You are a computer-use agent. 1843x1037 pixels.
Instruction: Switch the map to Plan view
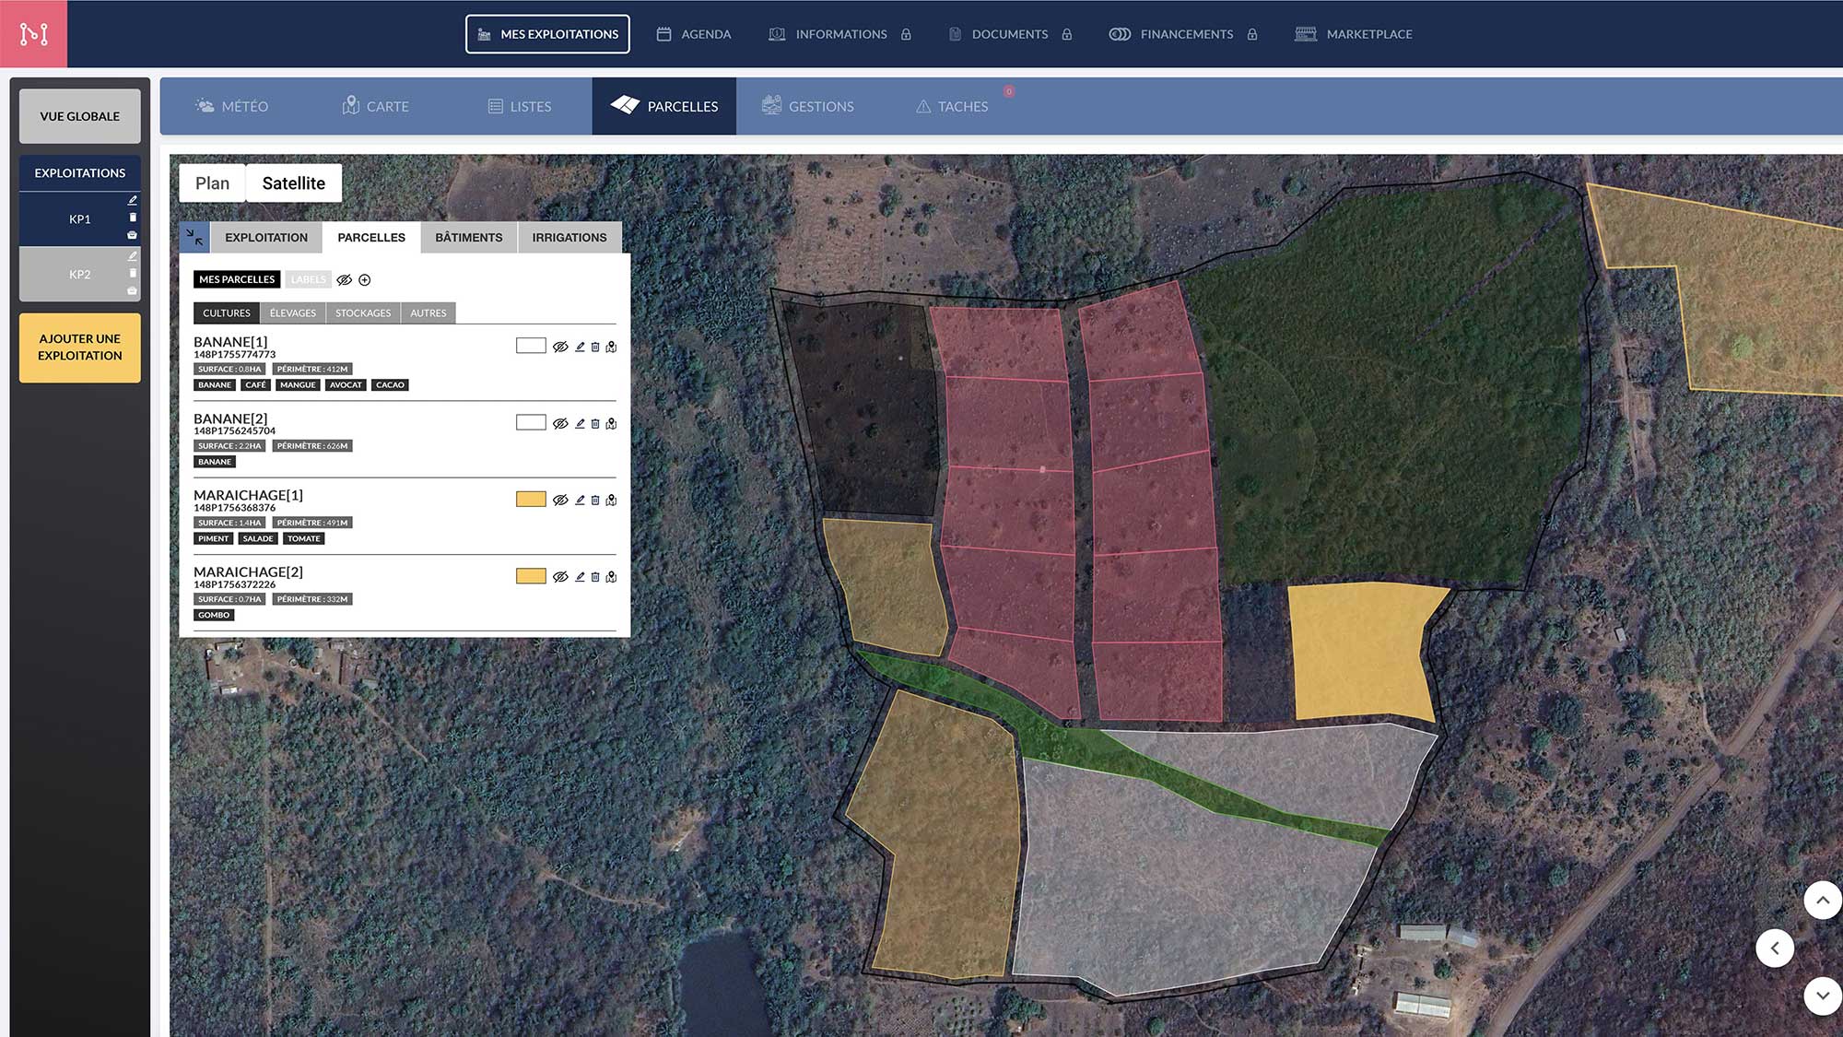(212, 183)
